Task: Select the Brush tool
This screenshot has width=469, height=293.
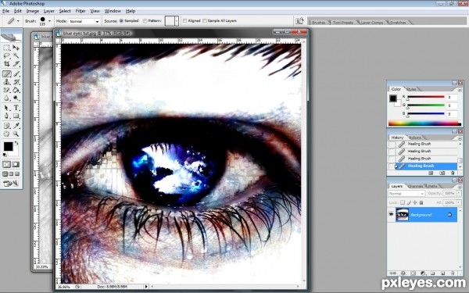Action: point(16,73)
